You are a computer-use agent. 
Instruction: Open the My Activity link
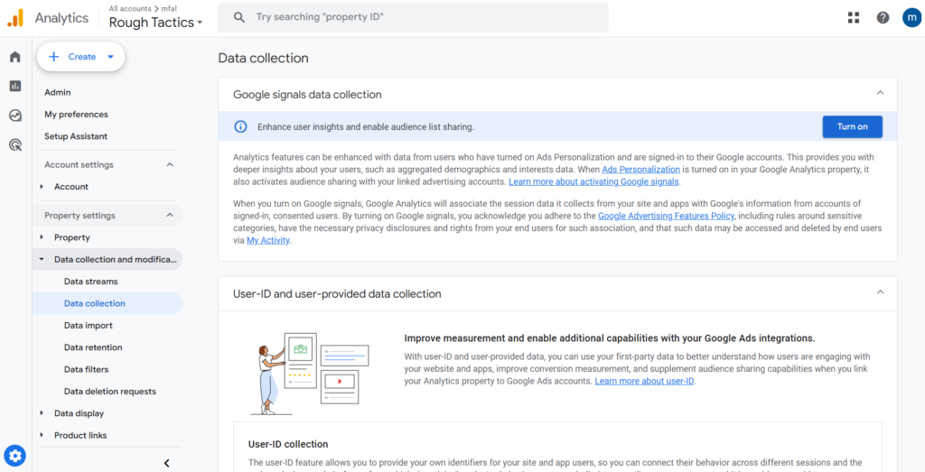pos(267,240)
